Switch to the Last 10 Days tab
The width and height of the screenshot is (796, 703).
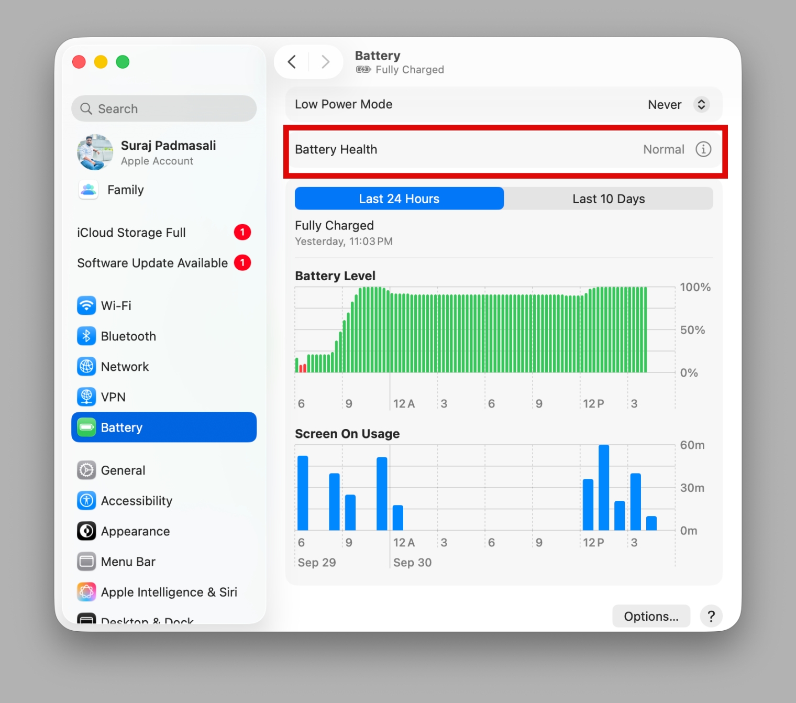pos(609,199)
